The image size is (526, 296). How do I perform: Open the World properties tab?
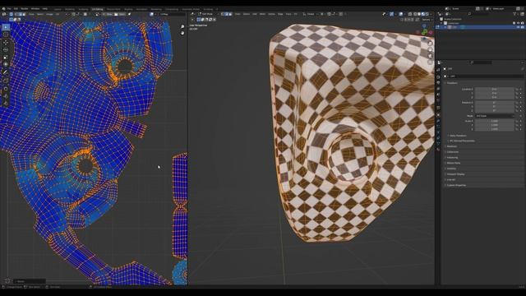coord(438,101)
